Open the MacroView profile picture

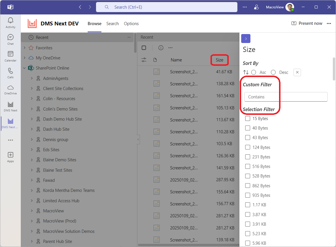290,7
